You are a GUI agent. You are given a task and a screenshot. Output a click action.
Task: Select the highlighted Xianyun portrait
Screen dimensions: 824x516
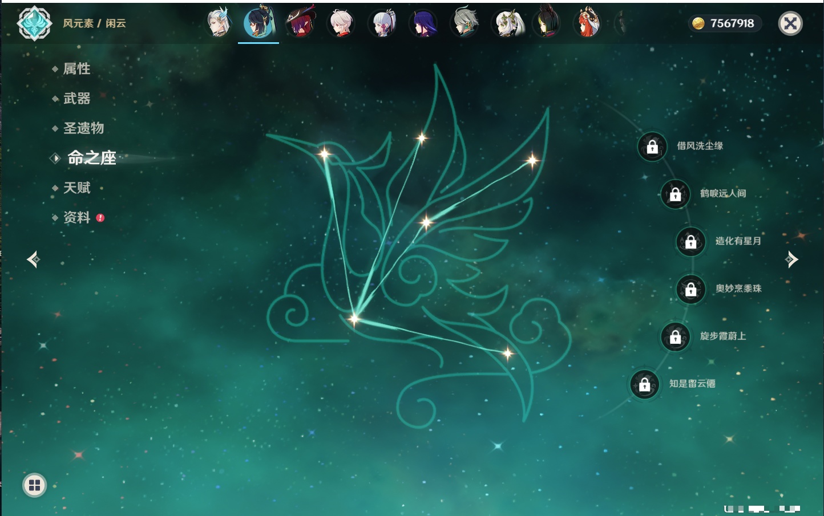pyautogui.click(x=258, y=23)
